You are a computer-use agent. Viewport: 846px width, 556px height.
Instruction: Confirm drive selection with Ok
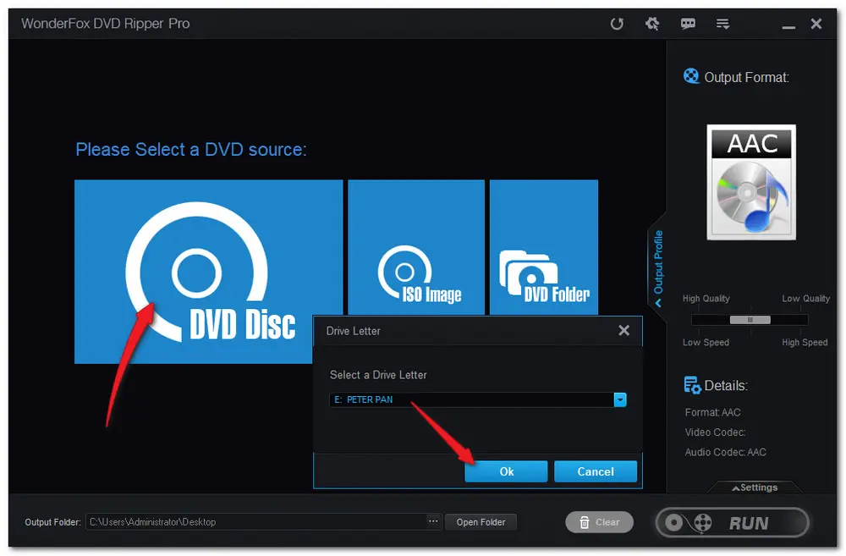pyautogui.click(x=506, y=471)
